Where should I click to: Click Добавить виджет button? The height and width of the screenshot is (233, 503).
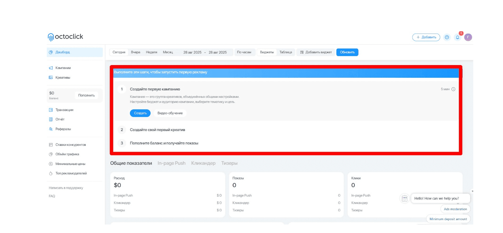tap(316, 52)
